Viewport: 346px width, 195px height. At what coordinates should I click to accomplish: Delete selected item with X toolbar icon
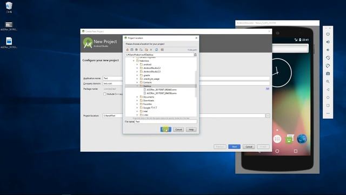[151, 50]
